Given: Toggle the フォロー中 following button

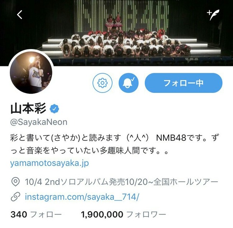Looking at the screenshot, I should [184, 83].
